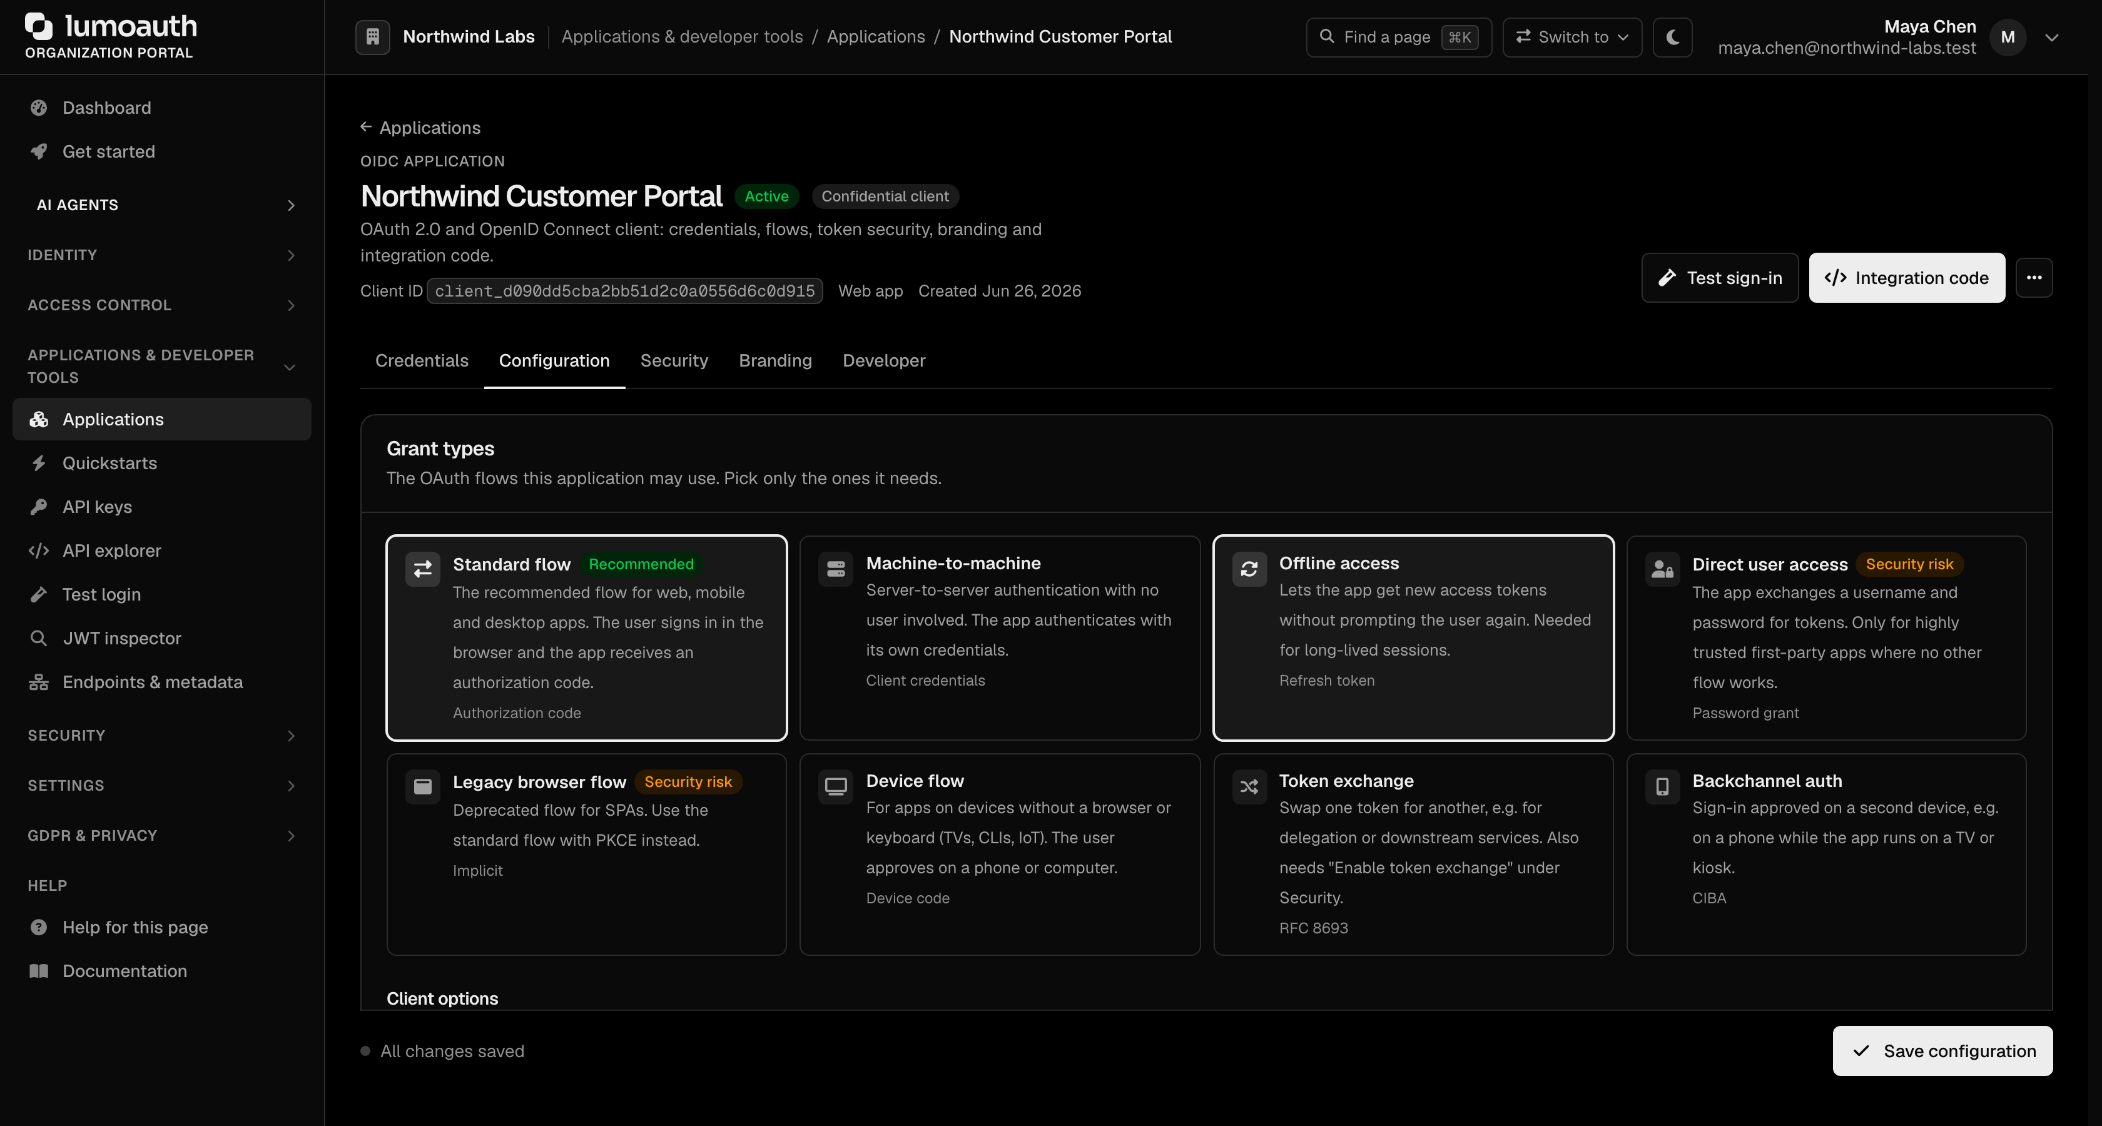
Task: Open API explorer in sidebar
Action: (161, 550)
